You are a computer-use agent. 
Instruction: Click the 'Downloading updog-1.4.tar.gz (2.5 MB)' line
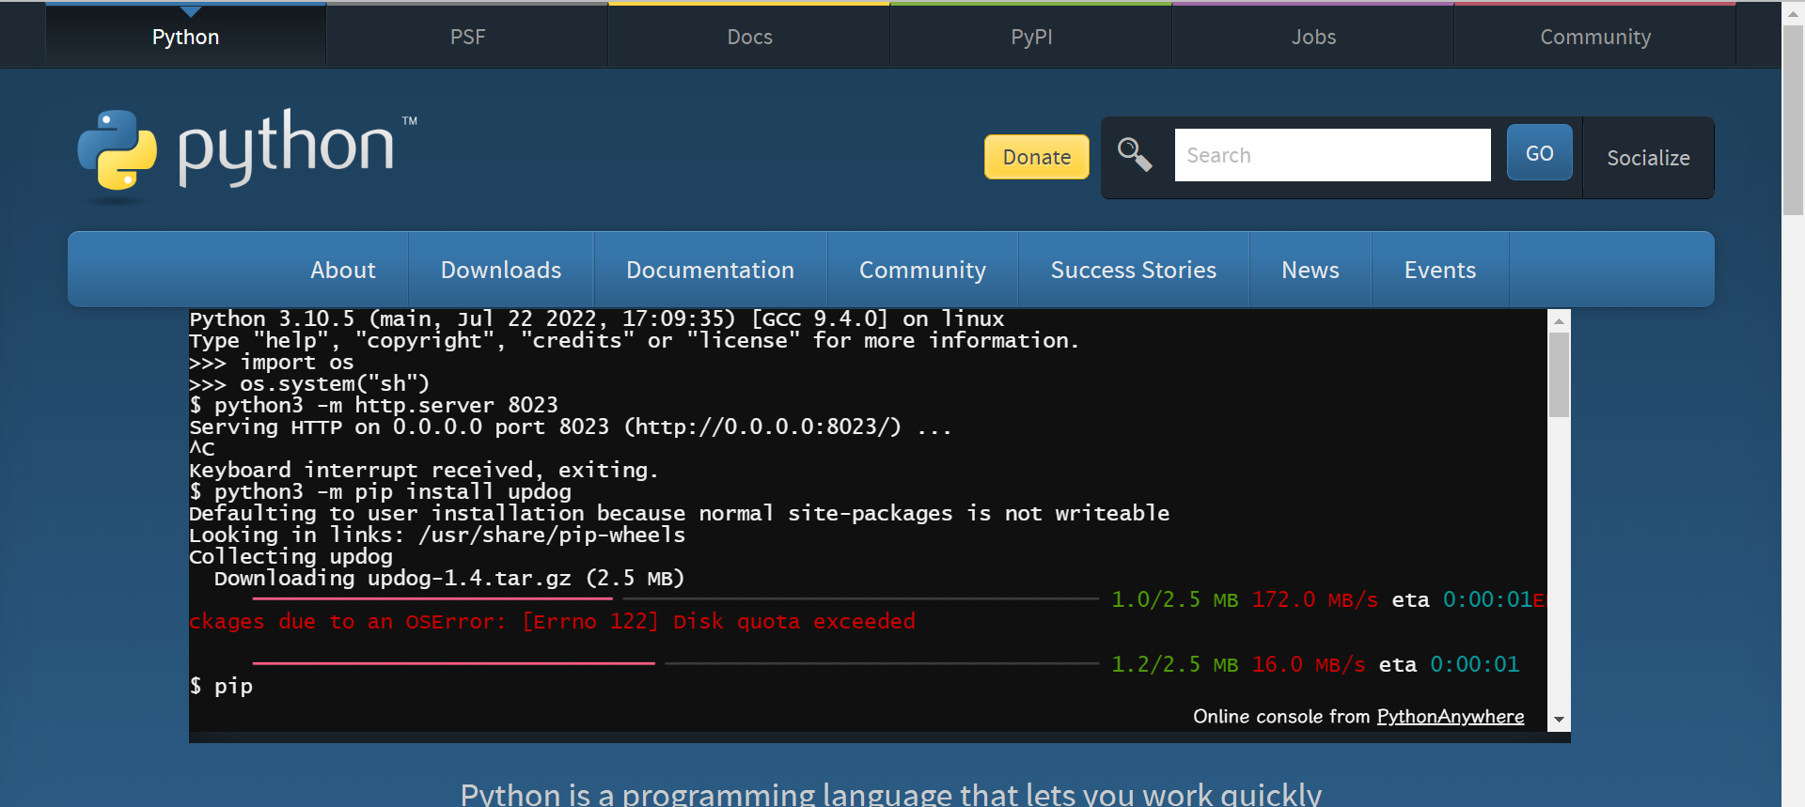[x=449, y=578]
